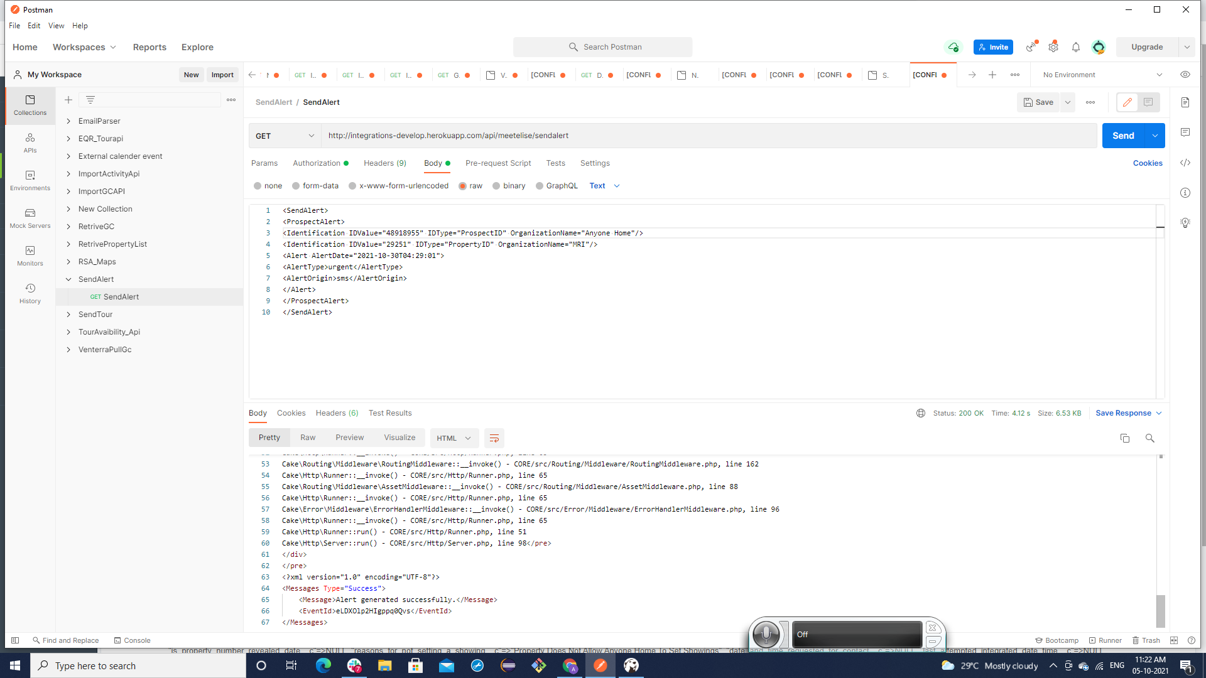1206x678 pixels.
Task: Open the request info icon
Action: [x=1185, y=193]
